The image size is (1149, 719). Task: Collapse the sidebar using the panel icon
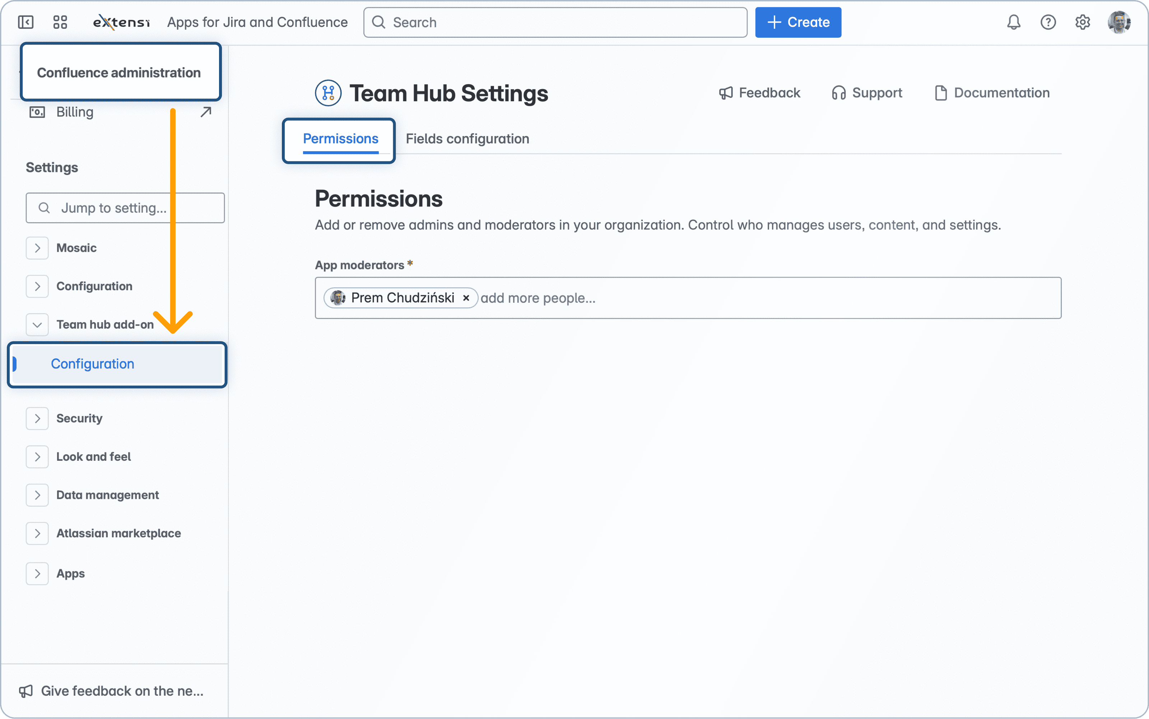pos(25,22)
